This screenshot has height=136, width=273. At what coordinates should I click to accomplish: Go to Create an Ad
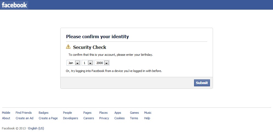24,118
